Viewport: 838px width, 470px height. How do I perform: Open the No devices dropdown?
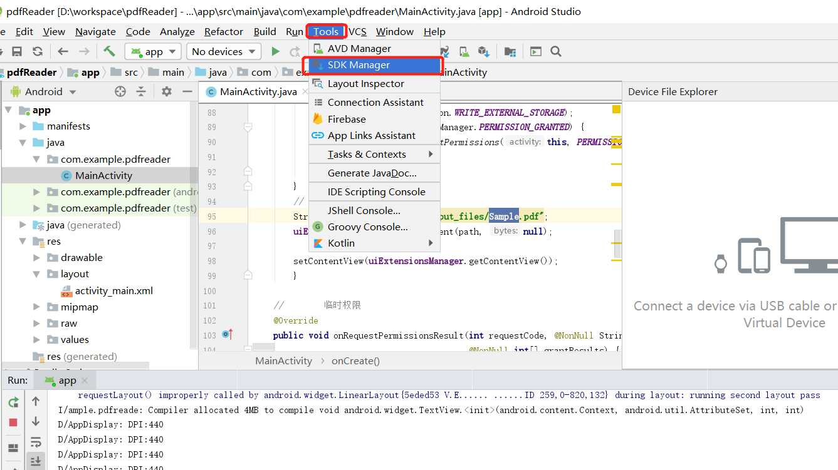pyautogui.click(x=224, y=51)
